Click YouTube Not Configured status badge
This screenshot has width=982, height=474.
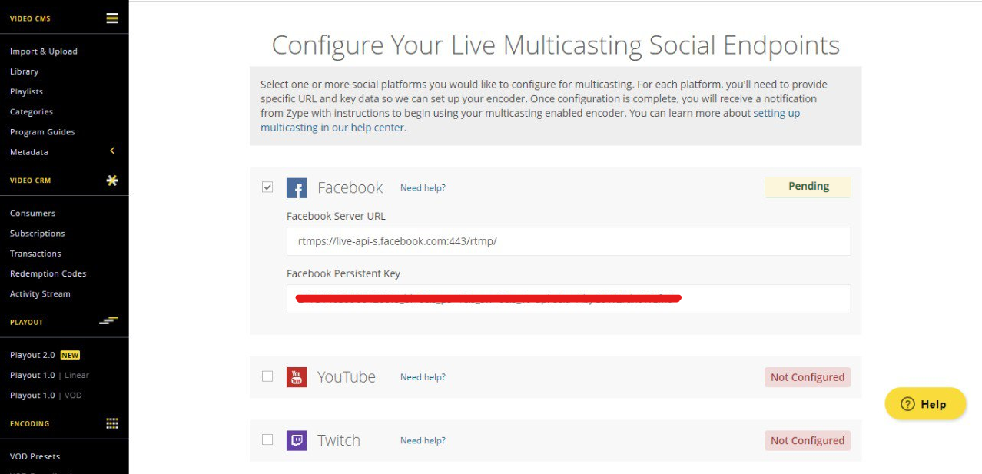point(808,377)
